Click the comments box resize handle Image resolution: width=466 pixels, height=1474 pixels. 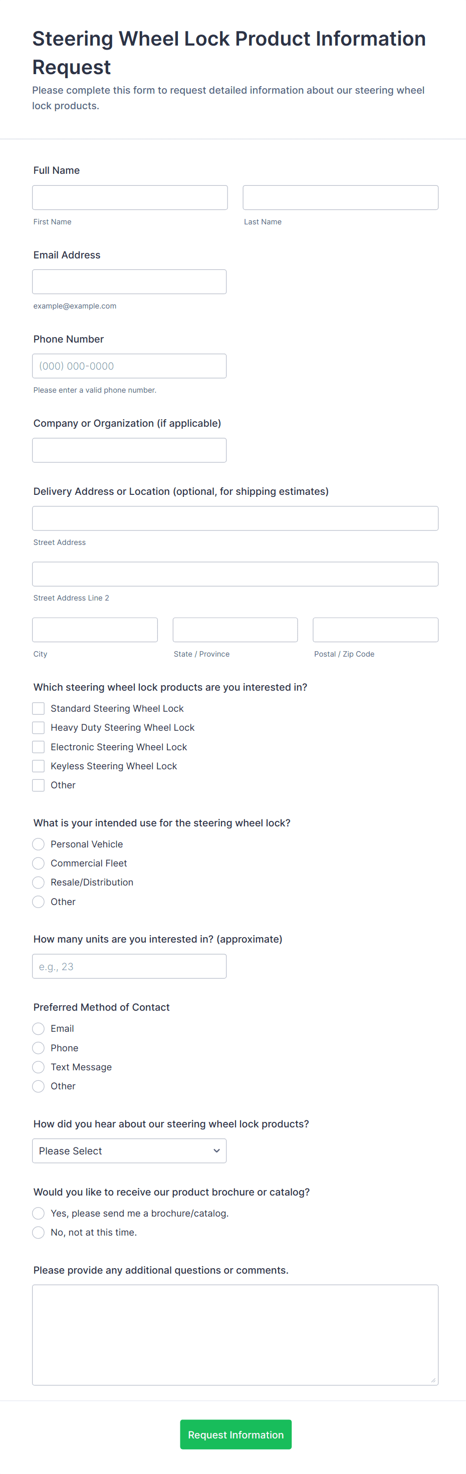pos(433,1380)
